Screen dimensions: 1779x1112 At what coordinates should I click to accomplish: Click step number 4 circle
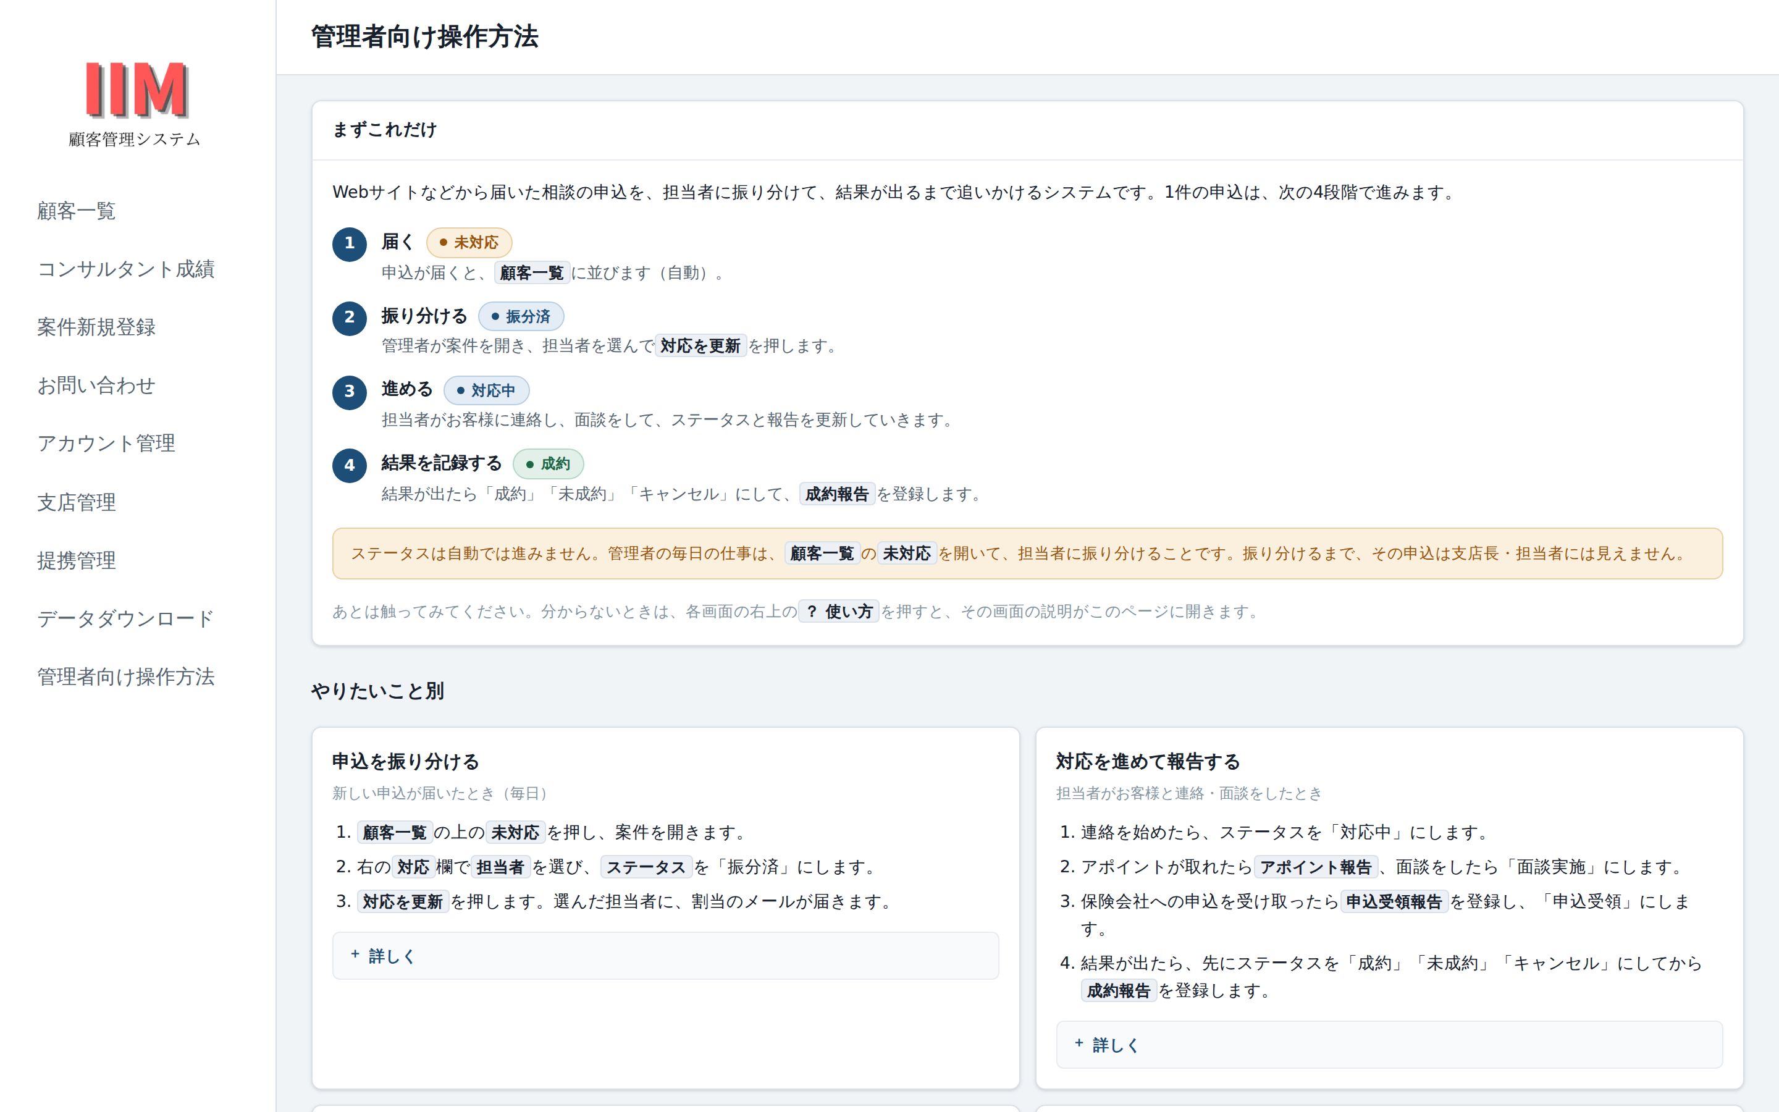coord(349,465)
